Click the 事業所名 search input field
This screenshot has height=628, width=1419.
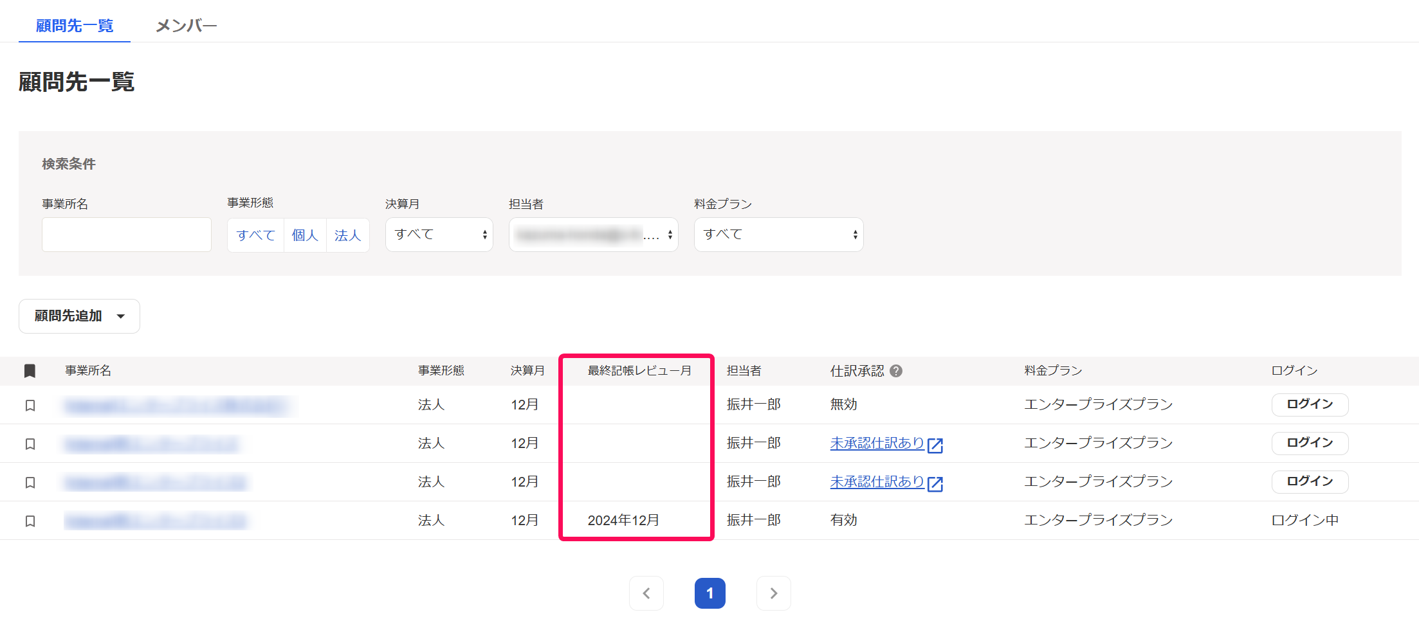(x=127, y=235)
